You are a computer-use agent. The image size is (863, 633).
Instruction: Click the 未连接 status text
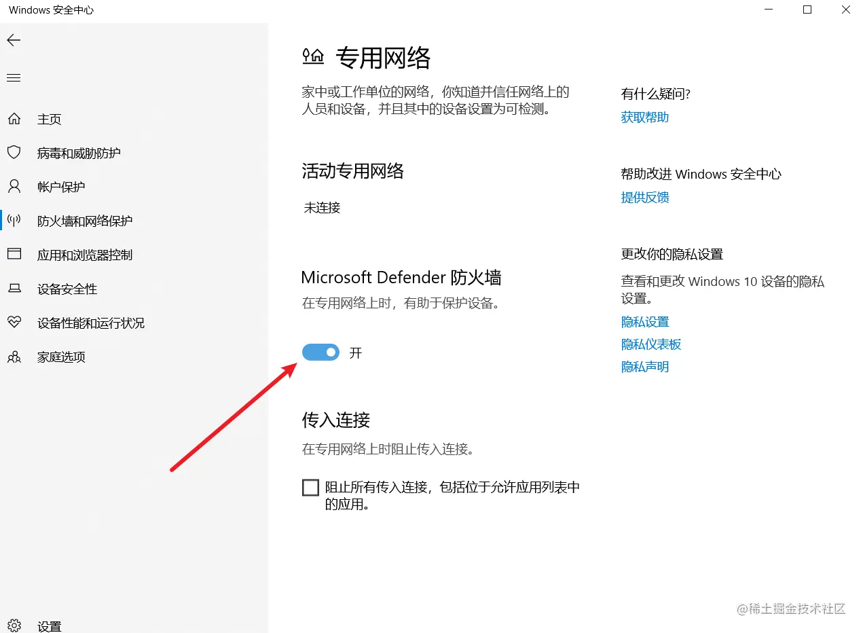[322, 208]
